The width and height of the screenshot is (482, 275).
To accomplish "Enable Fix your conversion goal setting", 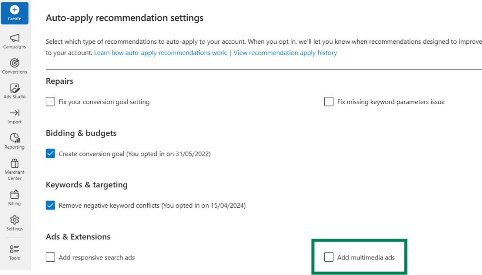I will pyautogui.click(x=50, y=102).
